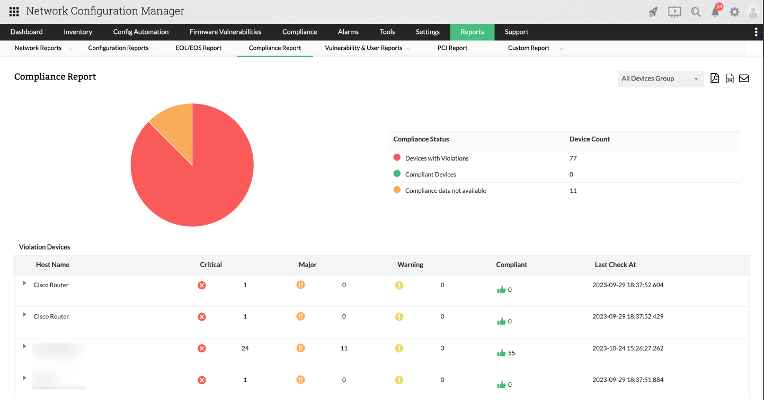Open the user profile avatar
This screenshot has height=400, width=764.
click(752, 12)
